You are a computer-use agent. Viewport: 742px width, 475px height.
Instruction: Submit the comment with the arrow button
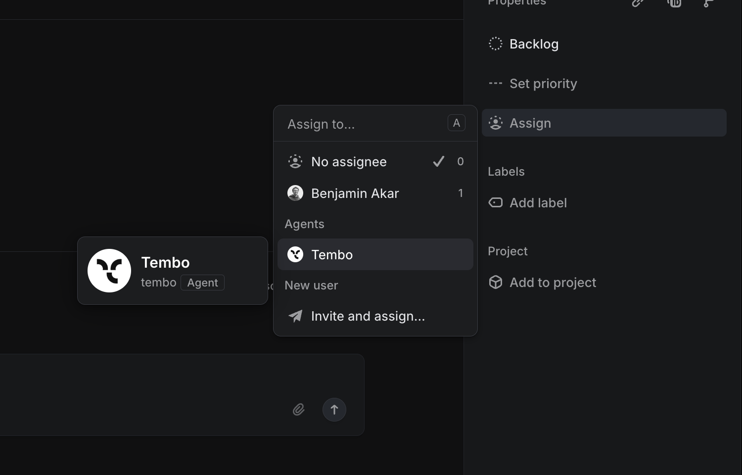pyautogui.click(x=334, y=410)
